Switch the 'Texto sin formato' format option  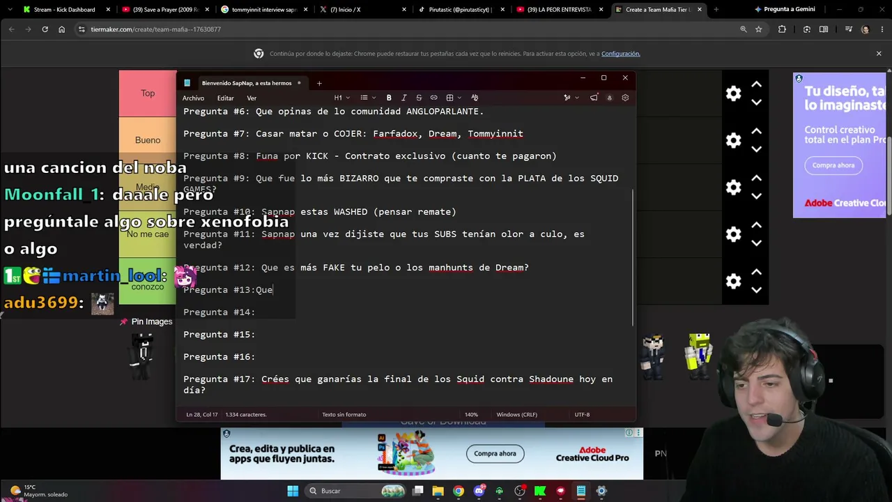(x=344, y=414)
